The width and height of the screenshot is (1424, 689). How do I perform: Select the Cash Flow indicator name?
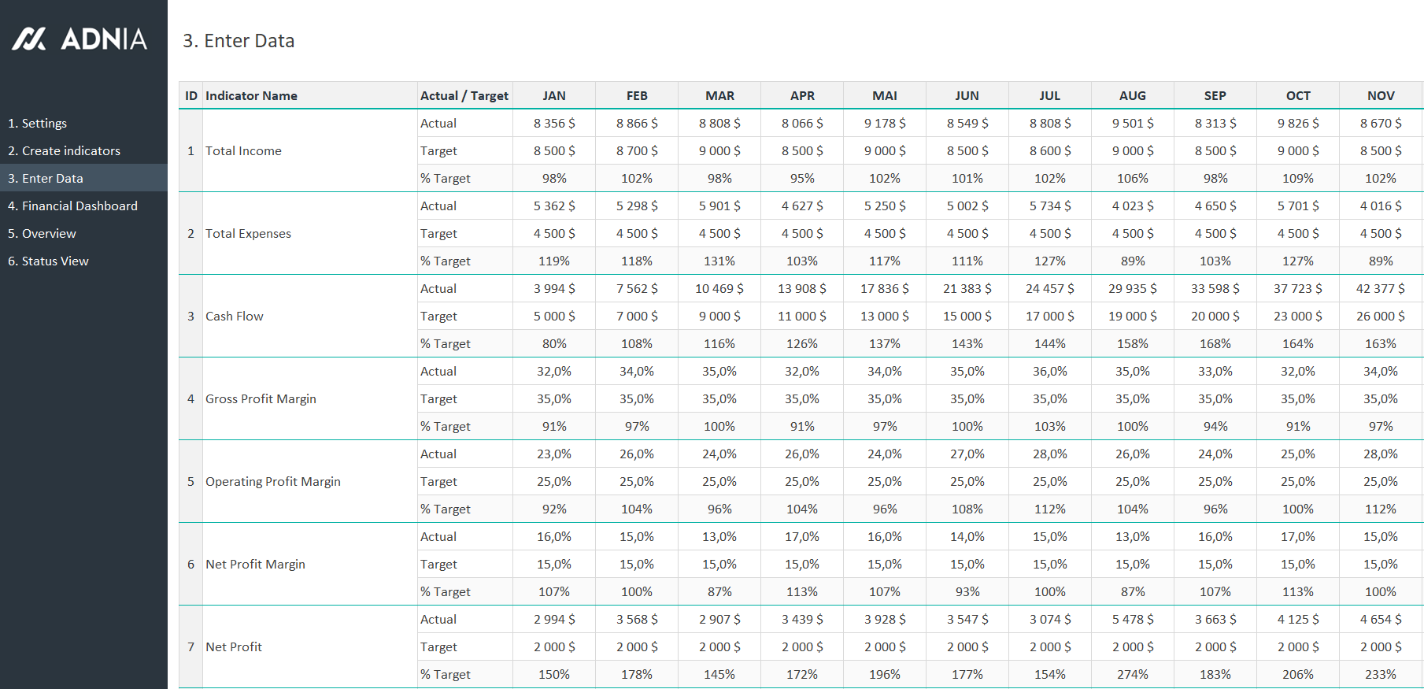[x=235, y=317]
